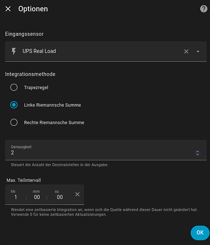The height and width of the screenshot is (245, 210).
Task: Select the Trapezregel radio button
Action: pos(14,87)
